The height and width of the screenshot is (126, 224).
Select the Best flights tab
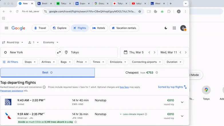47,72
